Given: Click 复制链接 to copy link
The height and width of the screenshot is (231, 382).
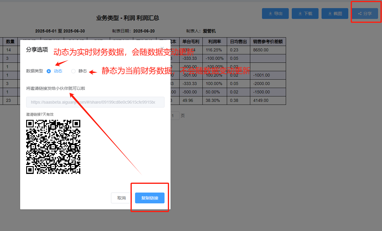Looking at the screenshot, I should (150, 198).
